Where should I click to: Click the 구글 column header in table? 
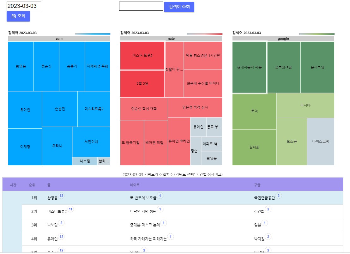(x=257, y=185)
